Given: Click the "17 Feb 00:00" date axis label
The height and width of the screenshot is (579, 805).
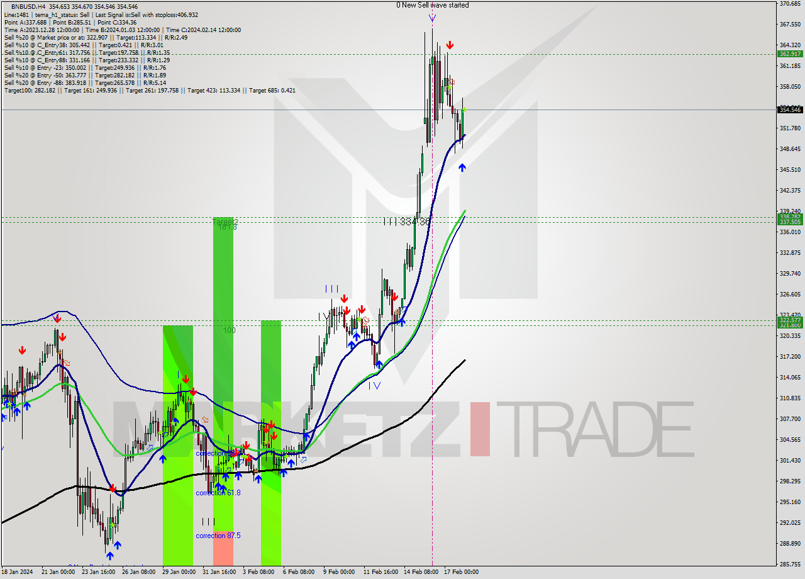Looking at the screenshot, I should coord(461,572).
